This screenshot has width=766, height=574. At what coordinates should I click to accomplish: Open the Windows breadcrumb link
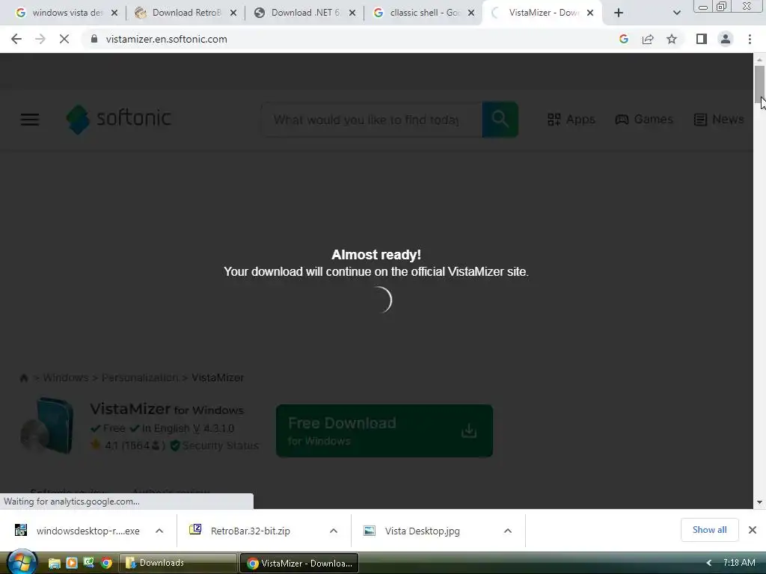coord(66,377)
